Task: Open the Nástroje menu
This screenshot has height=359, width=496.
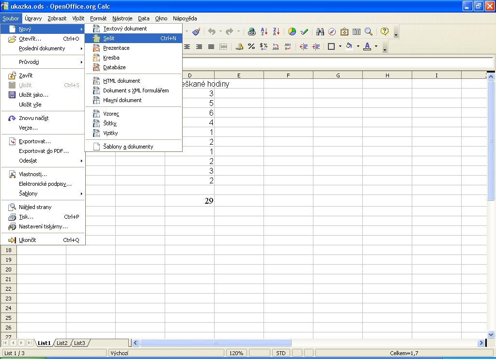Action: pyautogui.click(x=123, y=18)
